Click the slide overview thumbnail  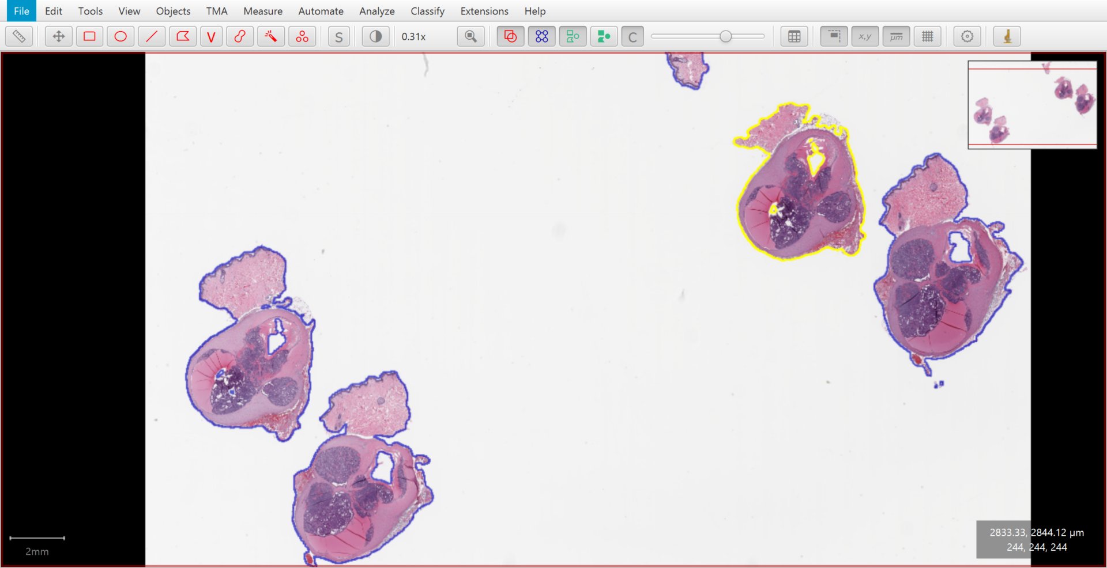(x=1032, y=105)
